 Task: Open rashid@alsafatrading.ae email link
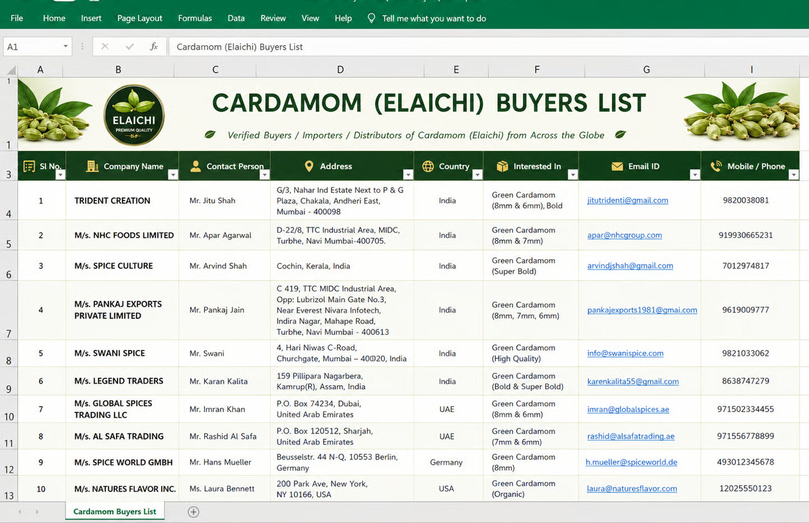click(630, 436)
